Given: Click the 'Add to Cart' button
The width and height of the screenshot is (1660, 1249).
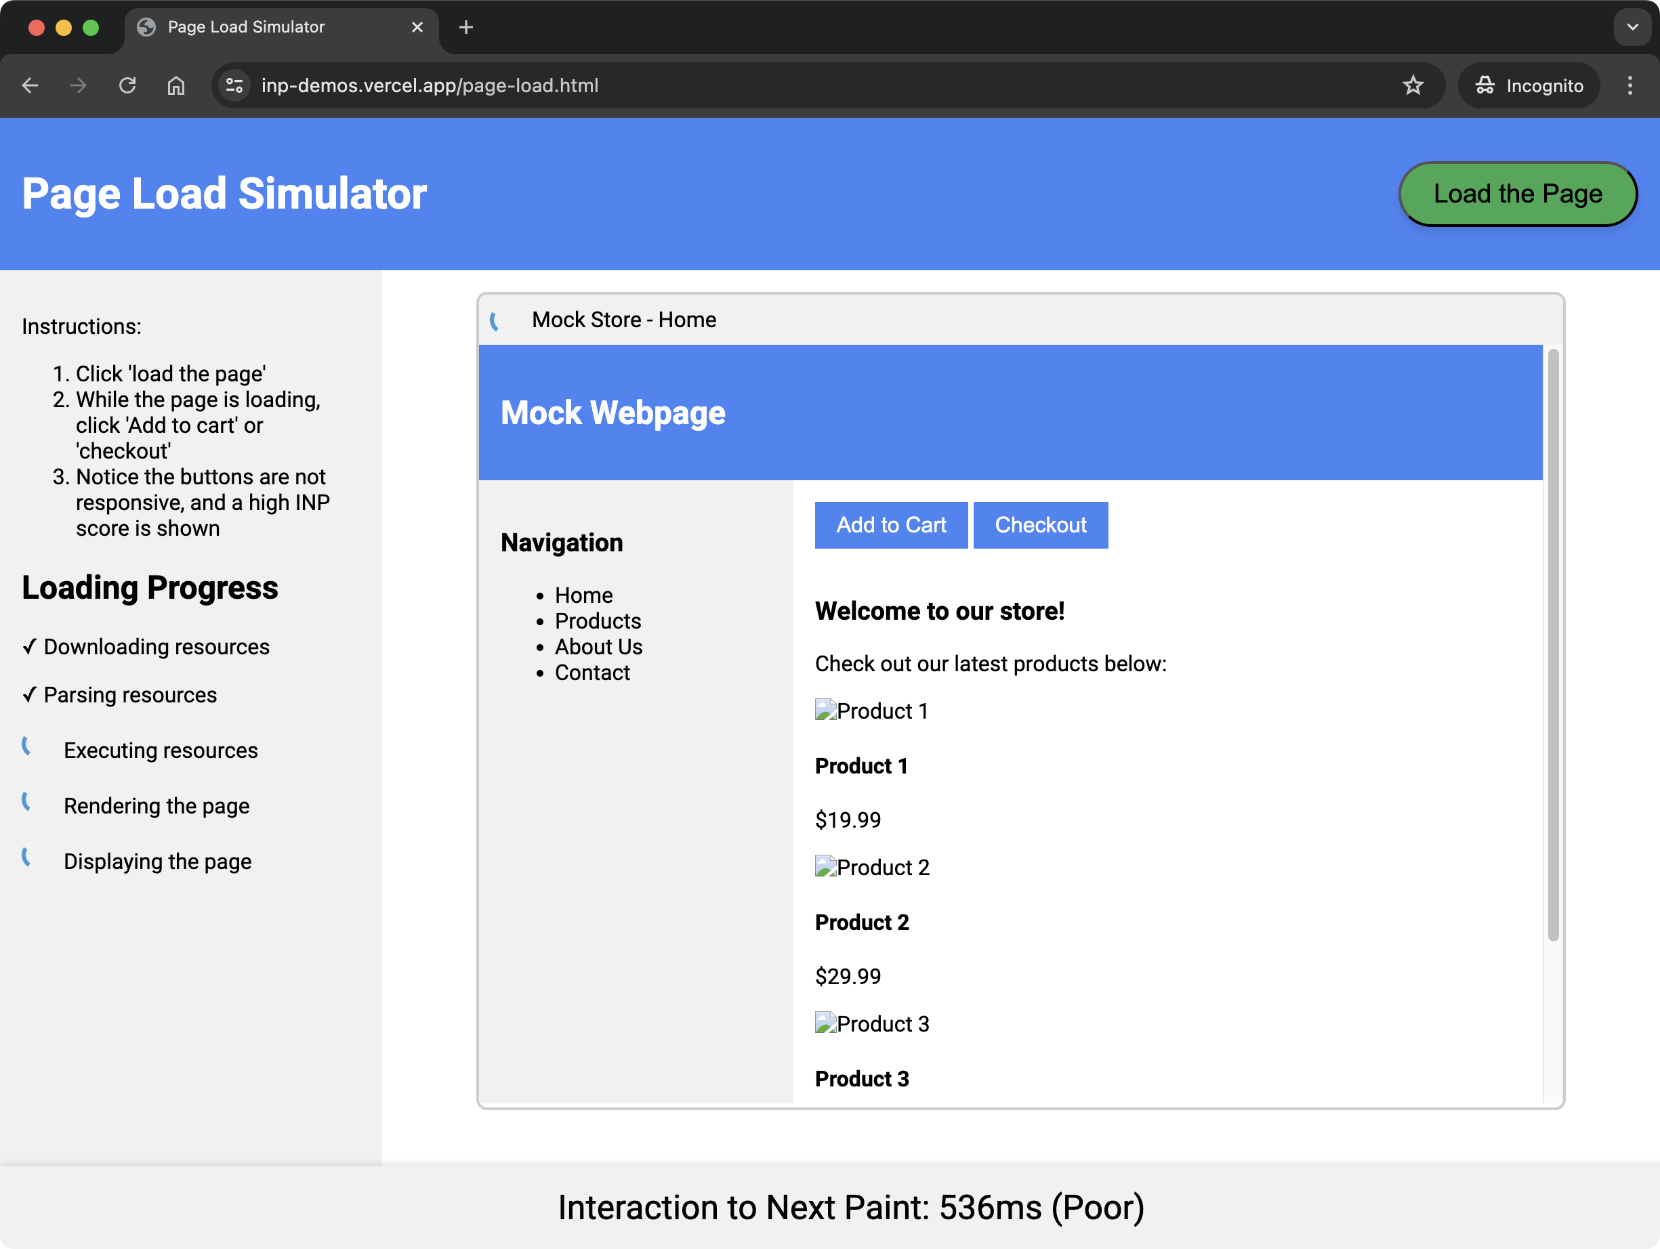Looking at the screenshot, I should click(x=891, y=525).
